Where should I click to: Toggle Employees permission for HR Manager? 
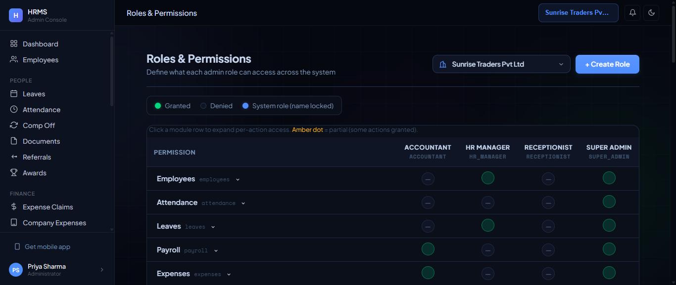(488, 178)
